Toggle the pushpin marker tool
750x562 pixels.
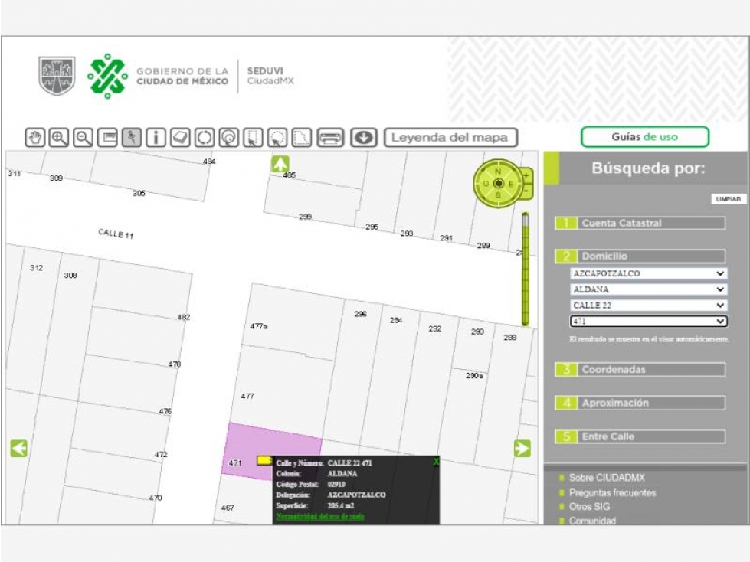point(132,138)
